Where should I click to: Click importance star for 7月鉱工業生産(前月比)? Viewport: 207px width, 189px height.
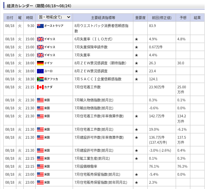137,159
